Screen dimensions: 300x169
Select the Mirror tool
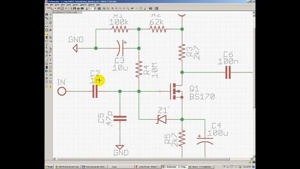coord(47,26)
